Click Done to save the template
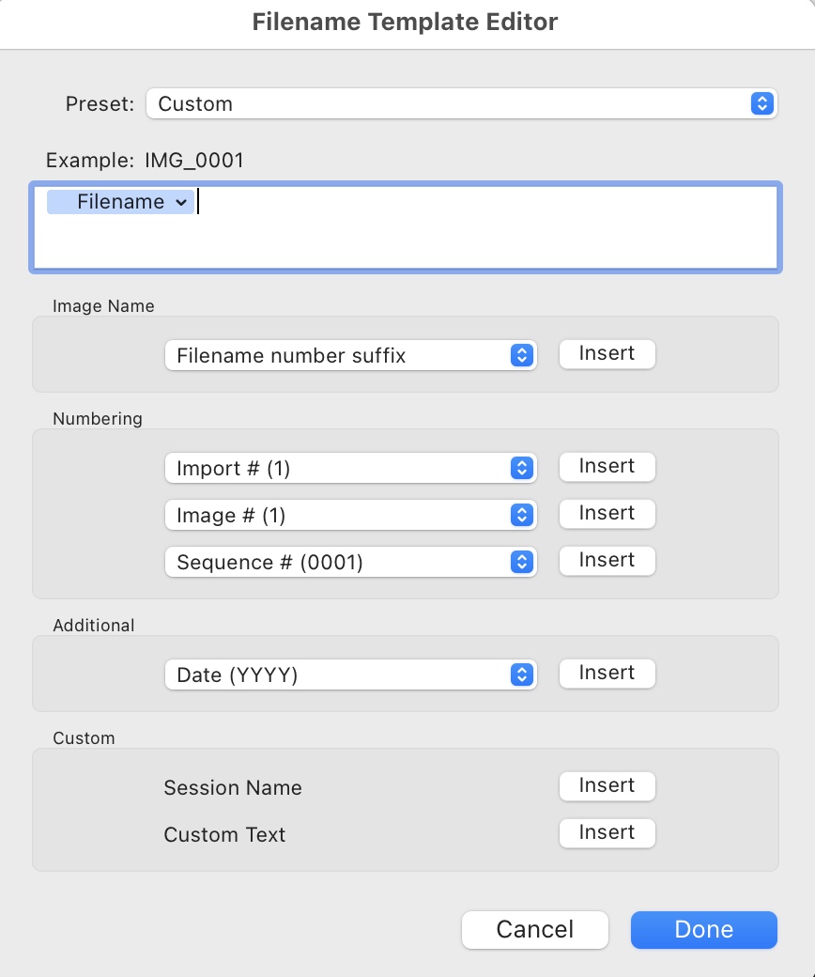This screenshot has height=977, width=815. [x=703, y=929]
